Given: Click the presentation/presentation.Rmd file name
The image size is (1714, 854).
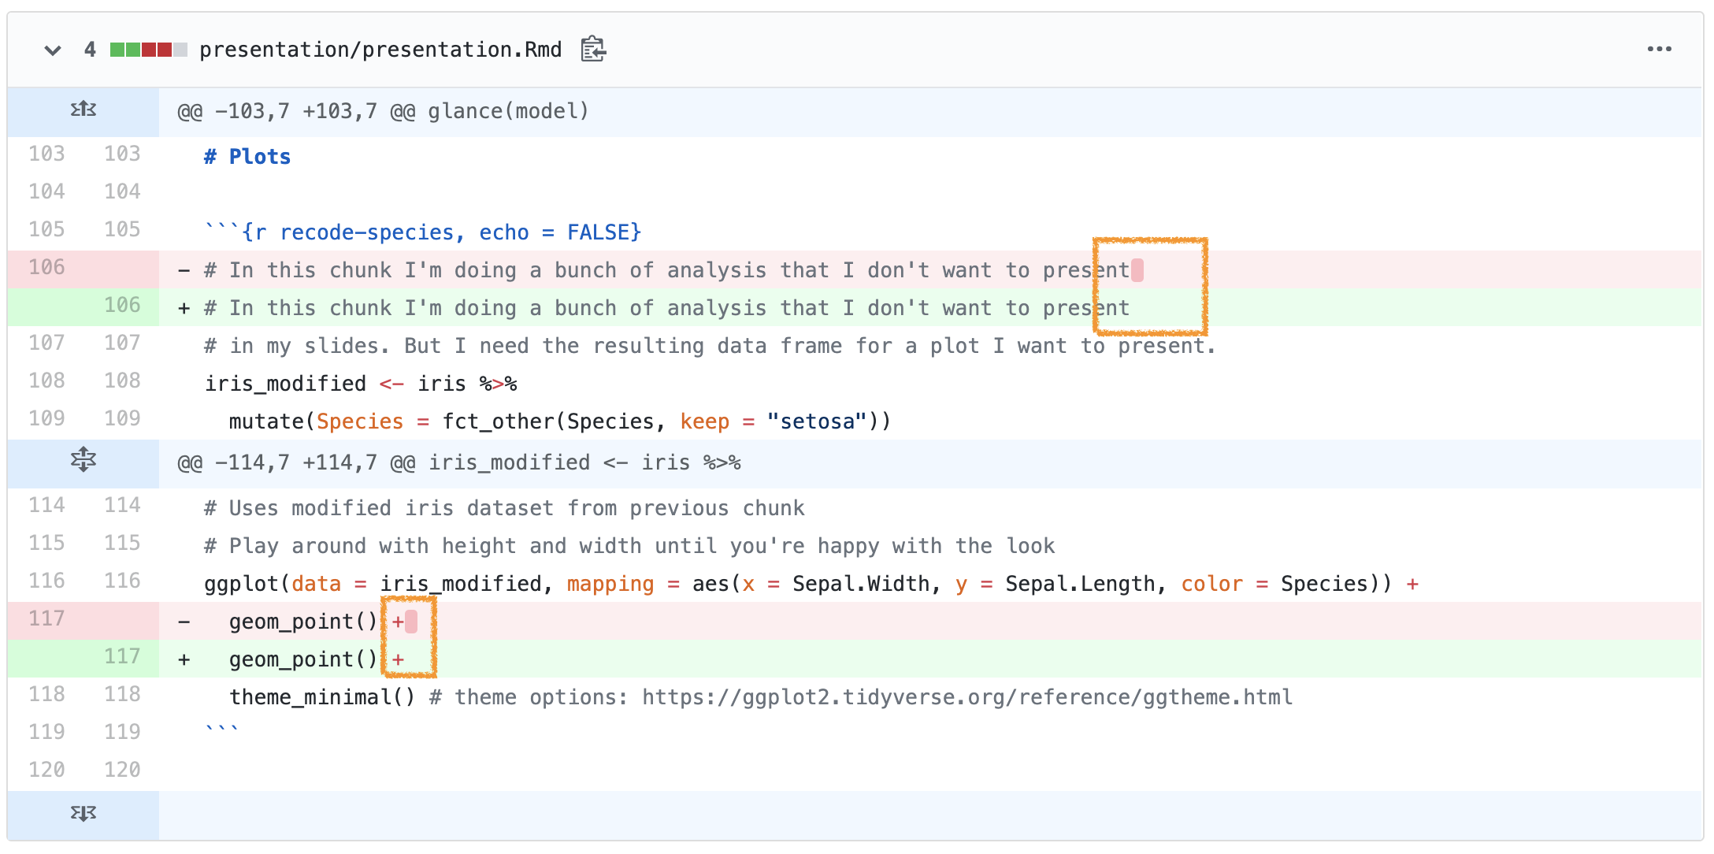Looking at the screenshot, I should pyautogui.click(x=380, y=50).
